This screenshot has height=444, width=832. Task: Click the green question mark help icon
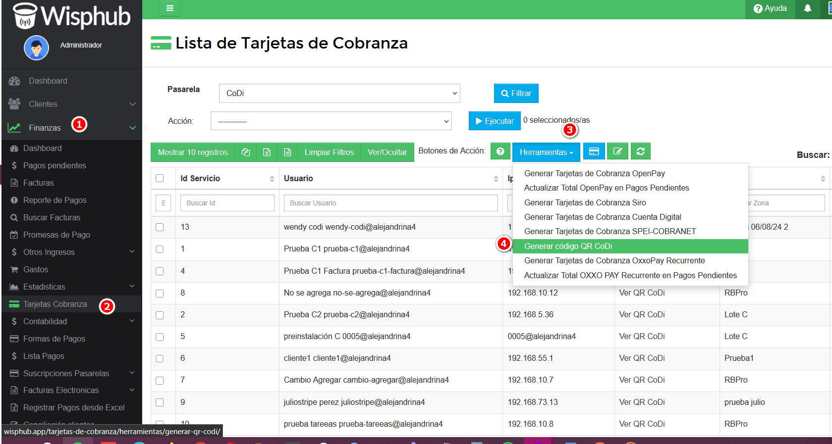tap(500, 151)
